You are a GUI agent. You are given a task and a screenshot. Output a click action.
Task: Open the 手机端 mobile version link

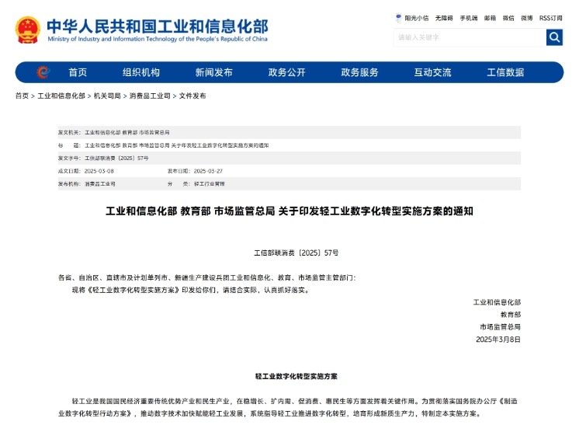(x=469, y=18)
